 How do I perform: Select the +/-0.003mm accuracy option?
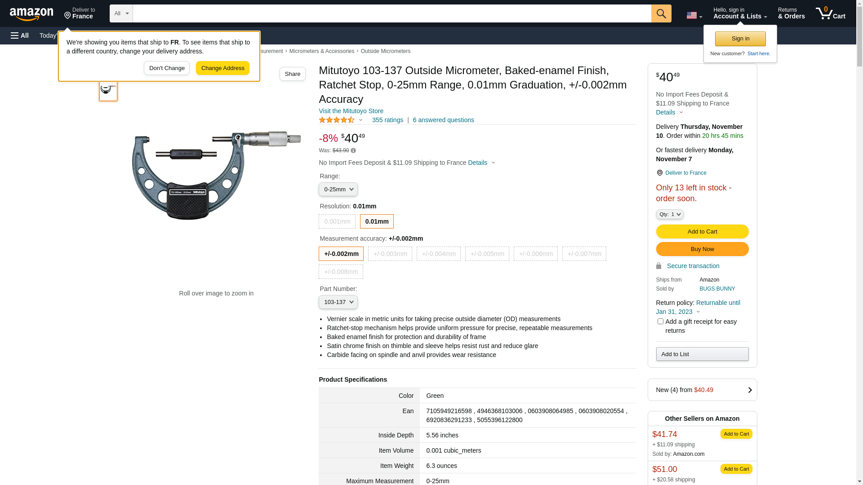[390, 254]
